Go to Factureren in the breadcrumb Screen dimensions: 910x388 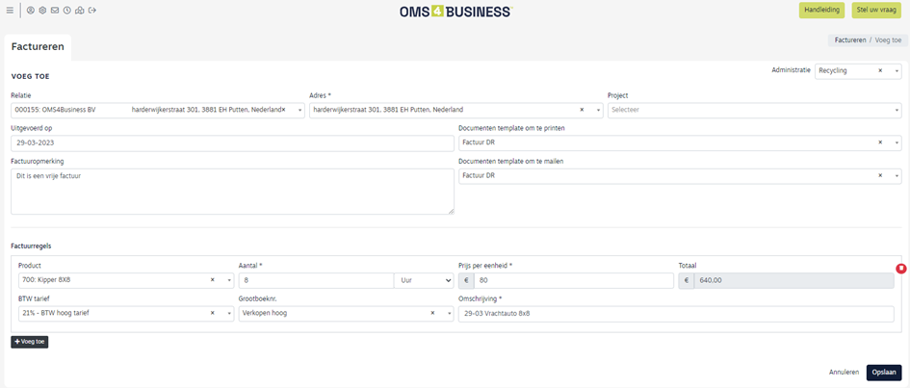pos(849,40)
